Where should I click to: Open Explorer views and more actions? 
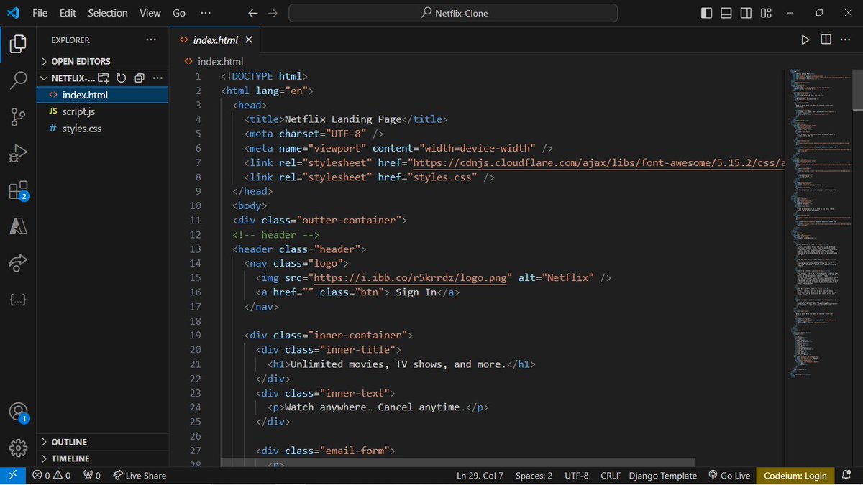click(150, 40)
